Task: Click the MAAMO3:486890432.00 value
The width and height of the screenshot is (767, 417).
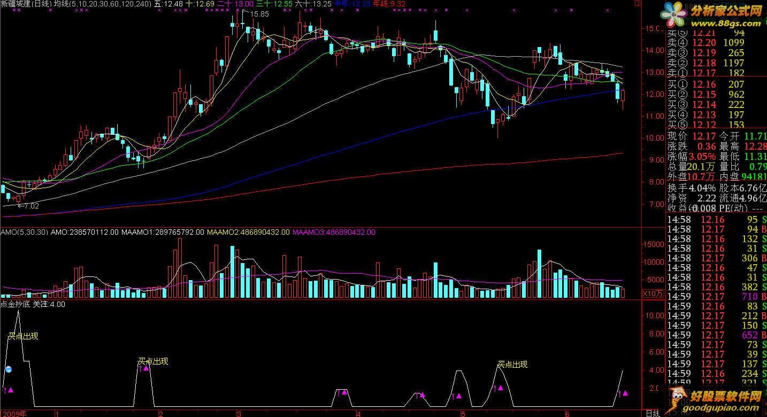Action: click(334, 232)
